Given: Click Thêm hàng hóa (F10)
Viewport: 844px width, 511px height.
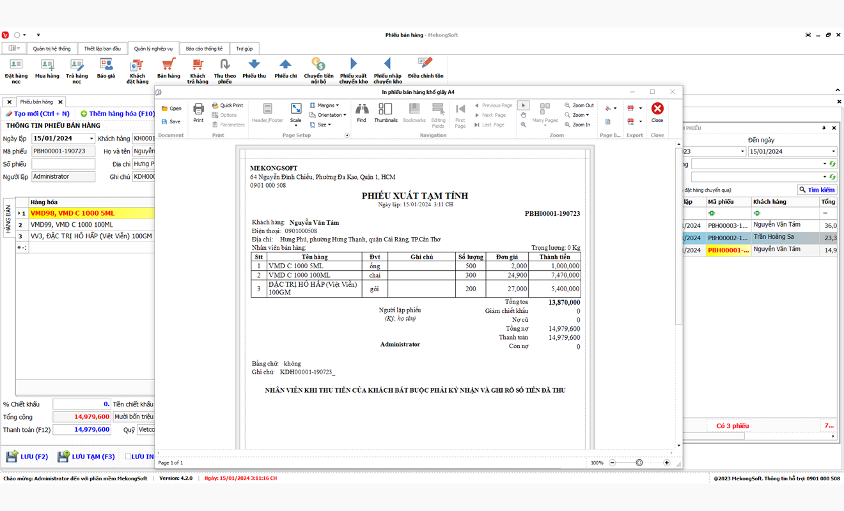Looking at the screenshot, I should pos(118,114).
